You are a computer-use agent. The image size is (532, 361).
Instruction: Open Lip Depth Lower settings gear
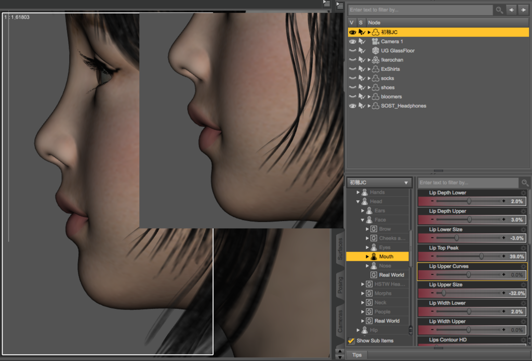[523, 192]
